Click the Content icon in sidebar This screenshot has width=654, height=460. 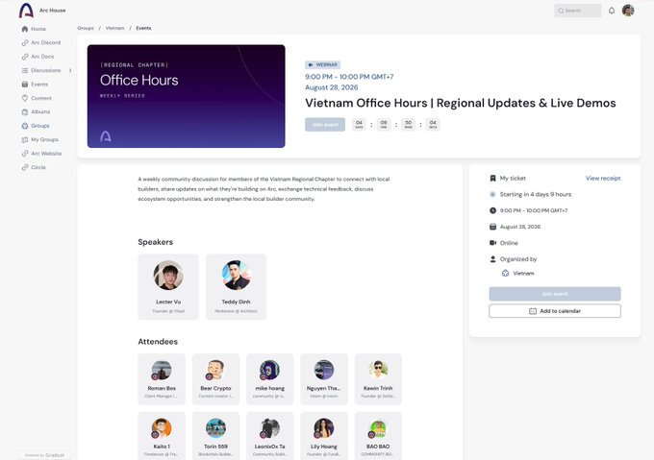pyautogui.click(x=25, y=98)
